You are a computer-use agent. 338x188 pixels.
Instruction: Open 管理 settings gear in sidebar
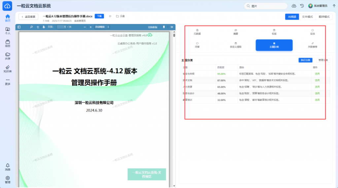pos(8,179)
